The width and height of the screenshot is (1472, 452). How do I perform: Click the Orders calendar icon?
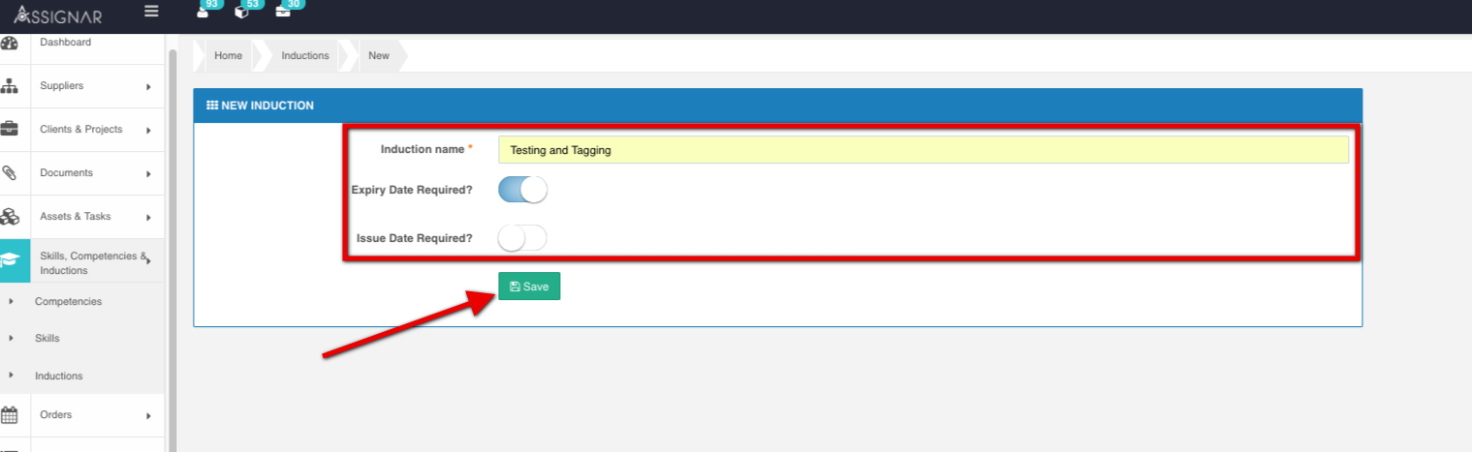coord(10,415)
